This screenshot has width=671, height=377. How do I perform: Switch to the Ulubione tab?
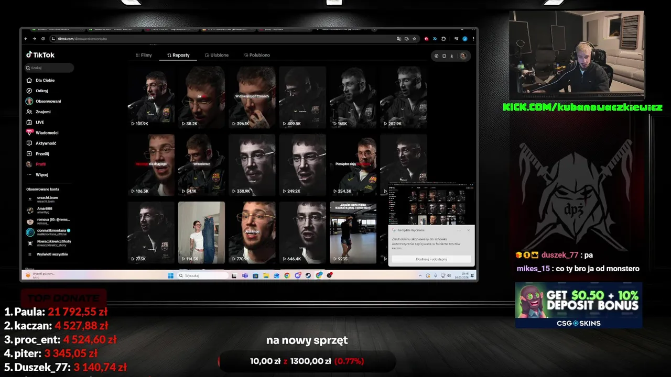tap(217, 55)
